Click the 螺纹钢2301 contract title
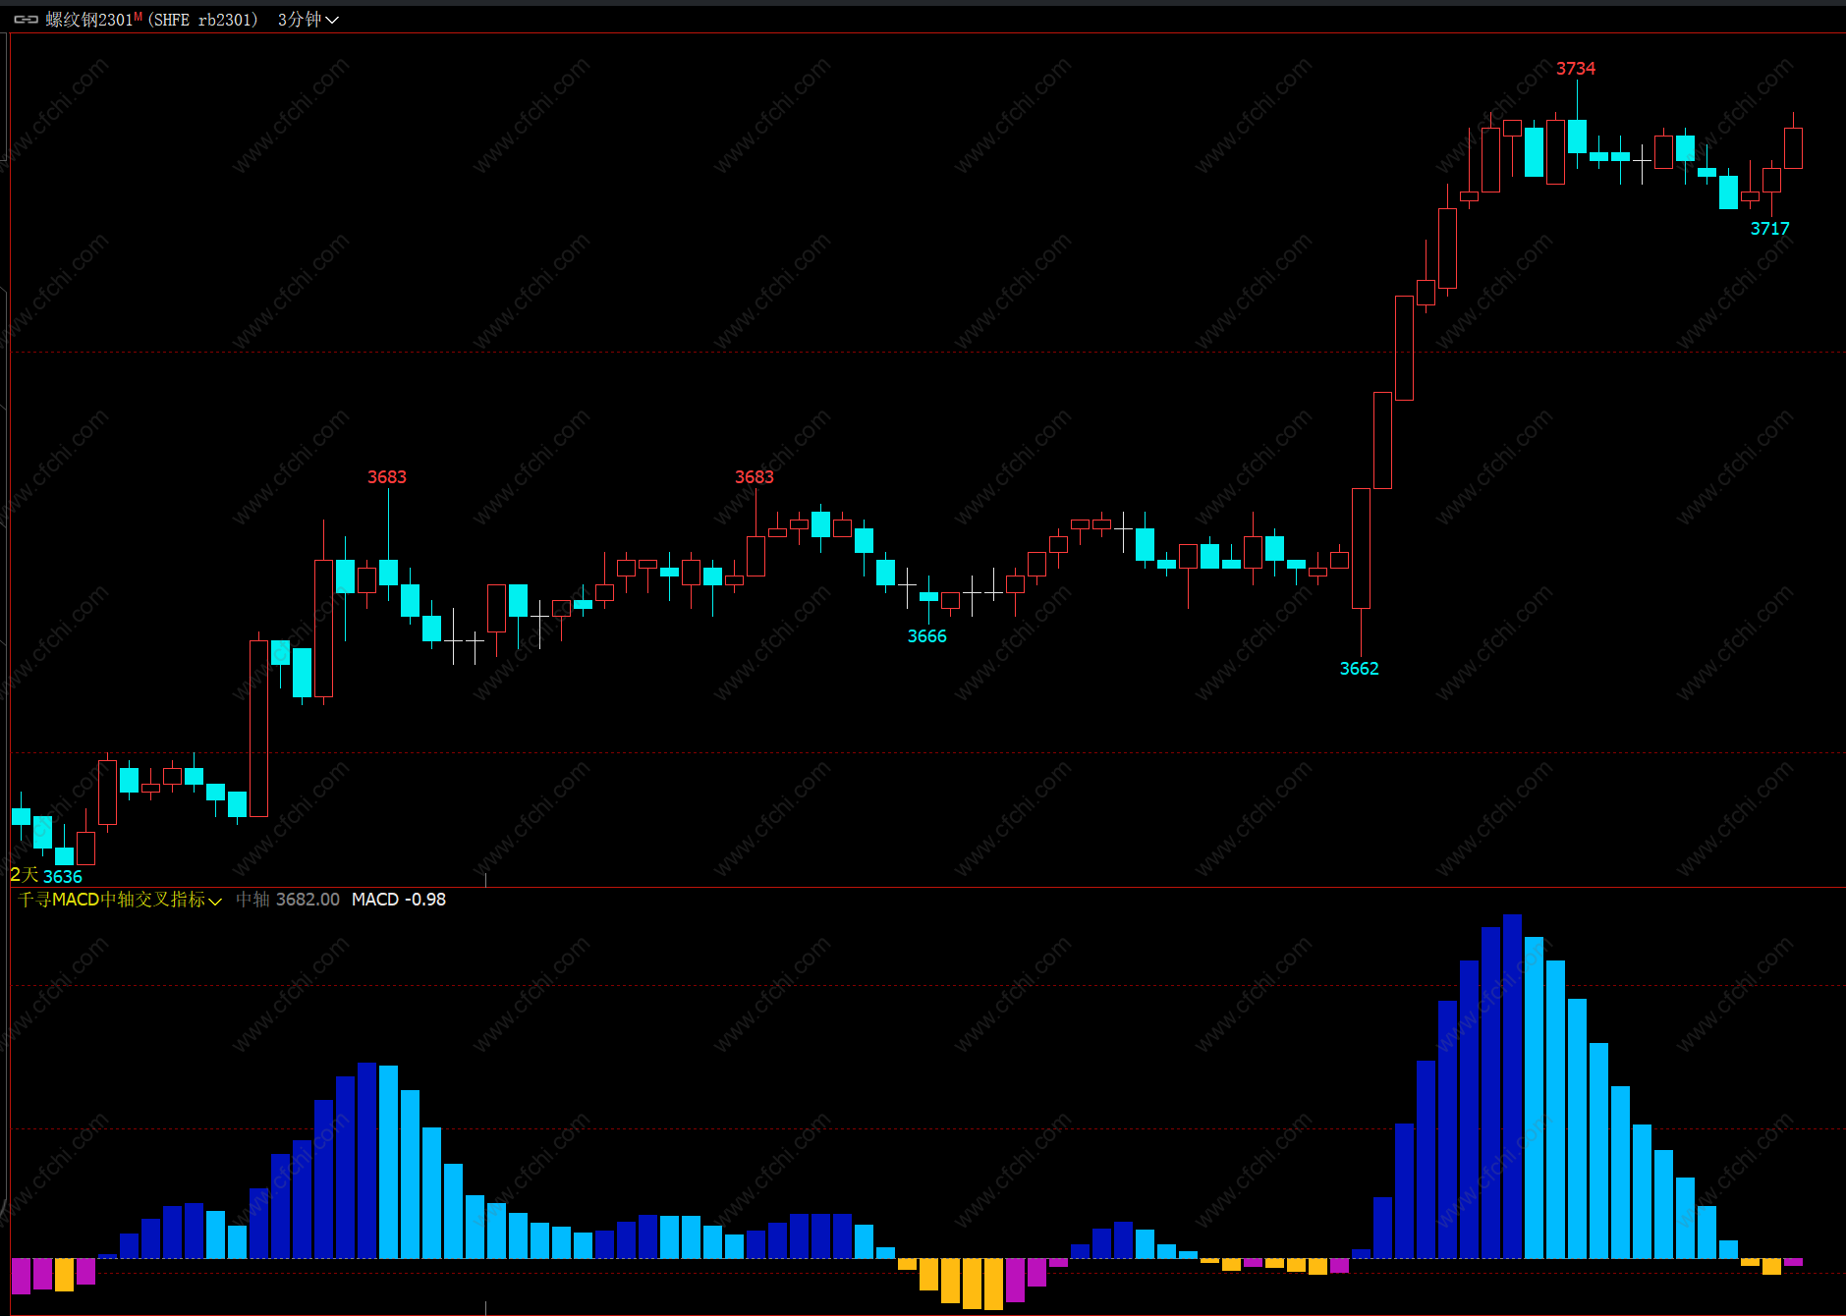Screen dimensions: 1846x1316 click(x=88, y=20)
